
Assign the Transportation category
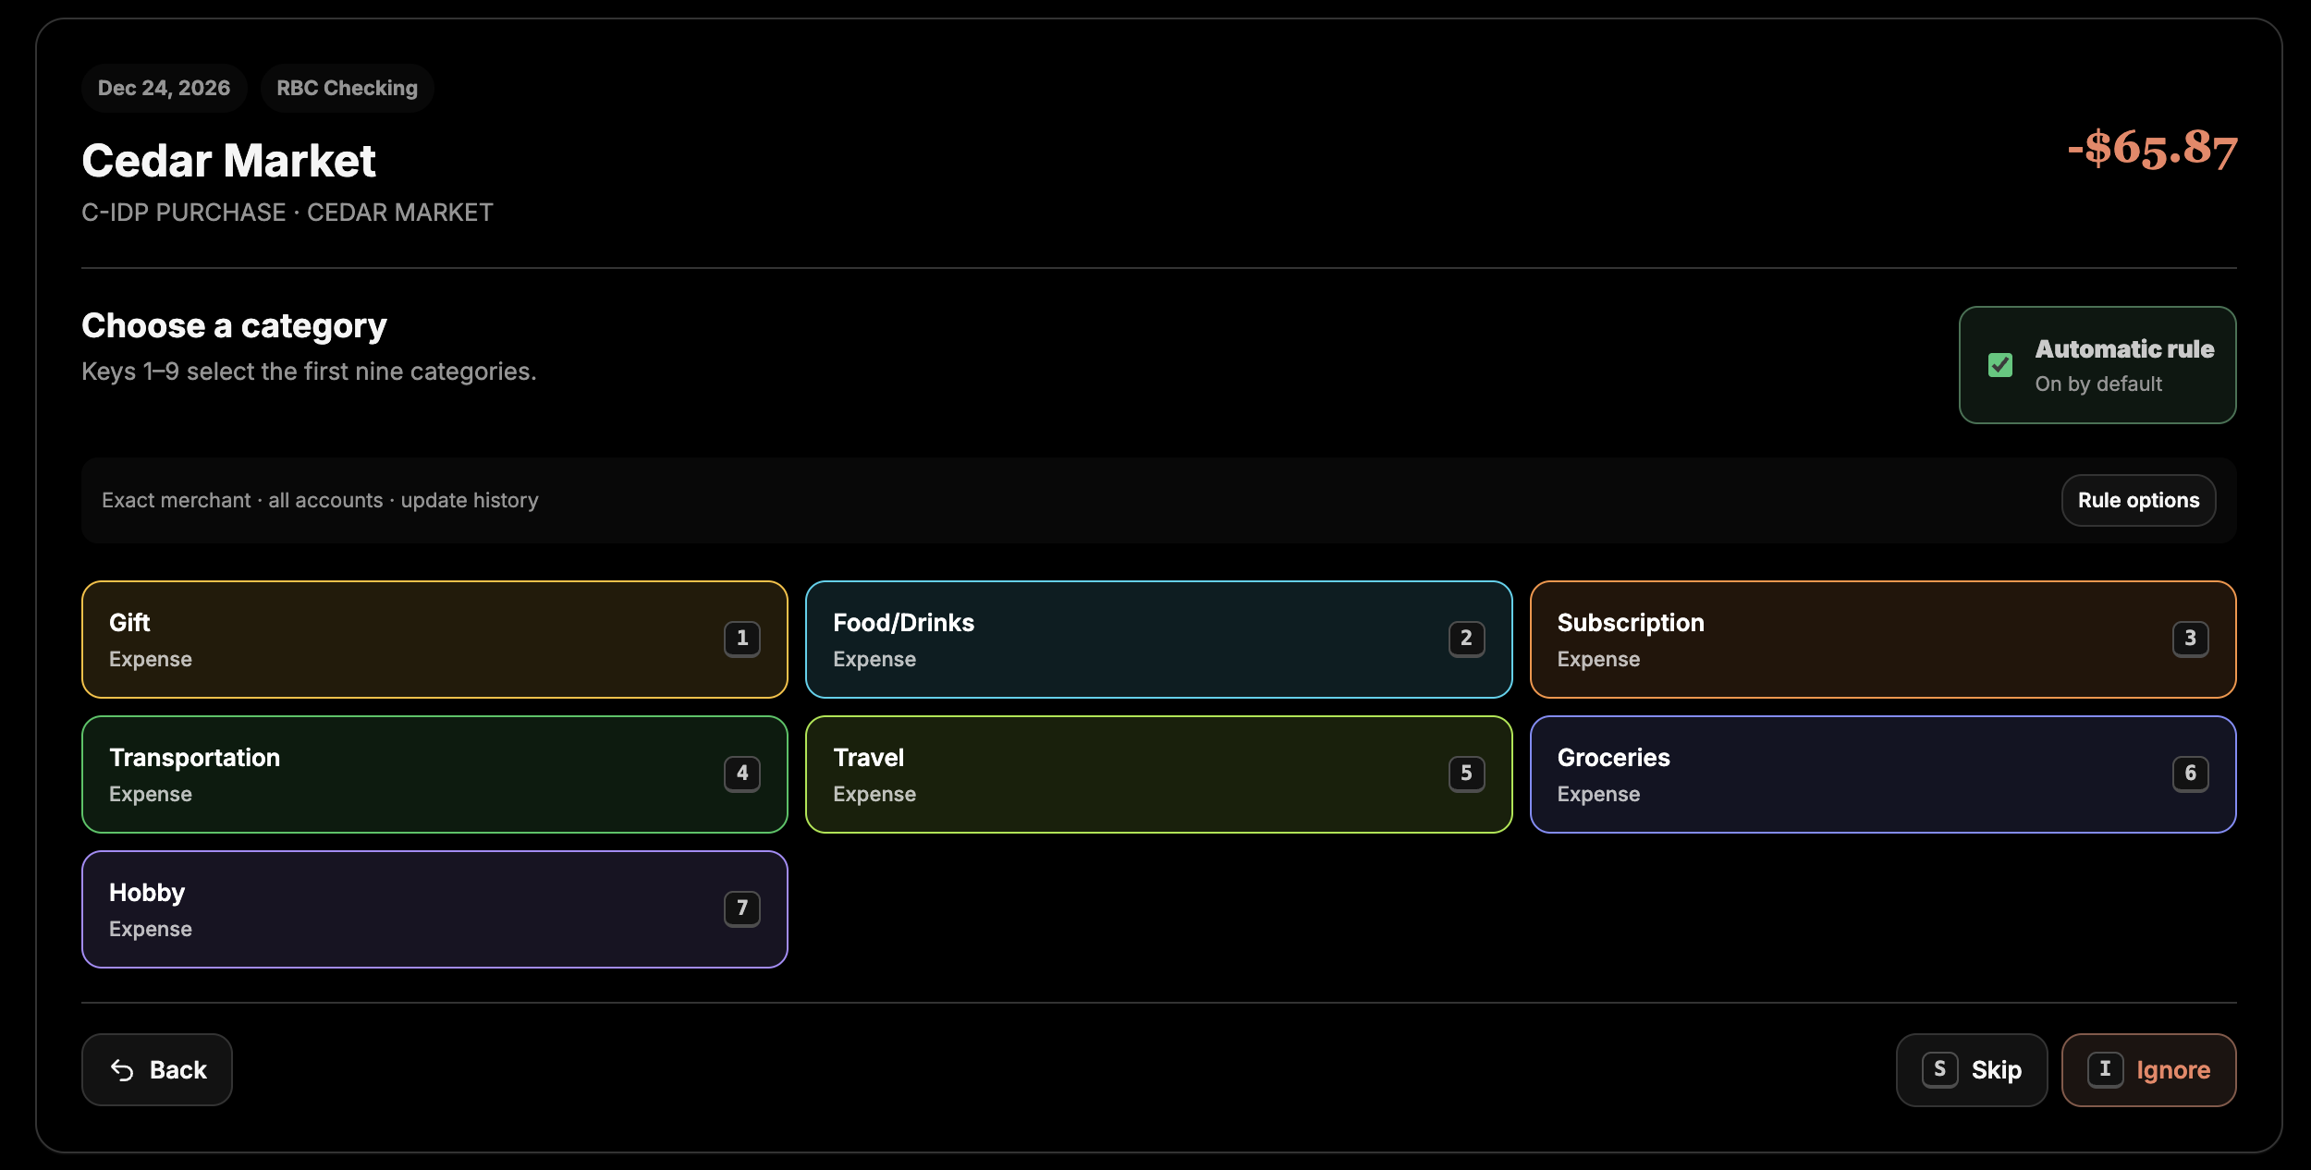coord(434,774)
